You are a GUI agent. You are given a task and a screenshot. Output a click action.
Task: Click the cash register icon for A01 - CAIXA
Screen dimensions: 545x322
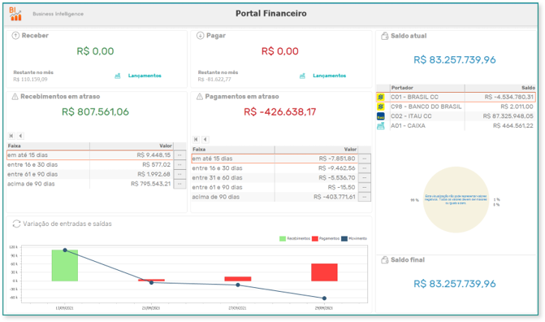(x=381, y=126)
